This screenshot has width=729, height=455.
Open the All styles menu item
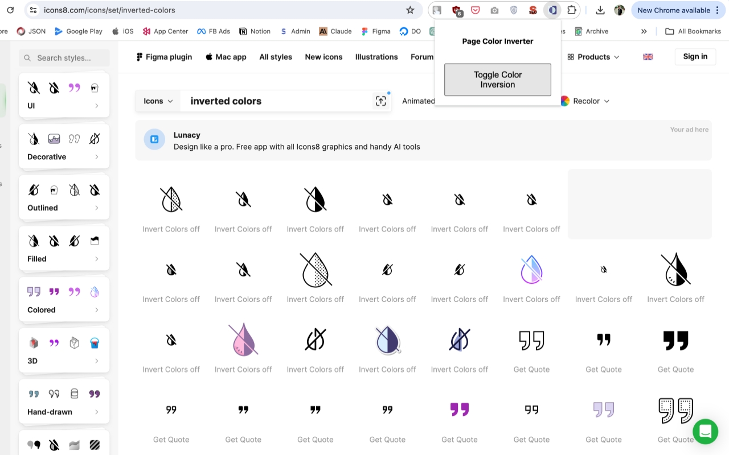tap(276, 57)
